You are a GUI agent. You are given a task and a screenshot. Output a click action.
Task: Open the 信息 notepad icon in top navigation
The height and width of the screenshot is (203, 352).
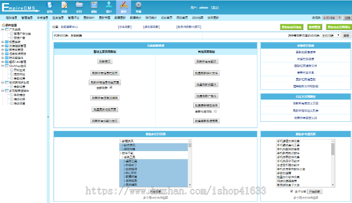65,5
